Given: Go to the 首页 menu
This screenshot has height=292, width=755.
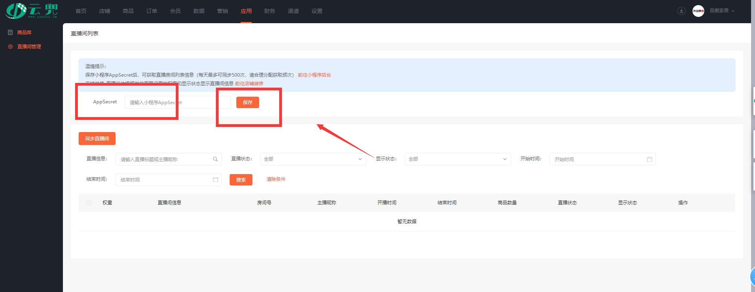Looking at the screenshot, I should (x=81, y=11).
